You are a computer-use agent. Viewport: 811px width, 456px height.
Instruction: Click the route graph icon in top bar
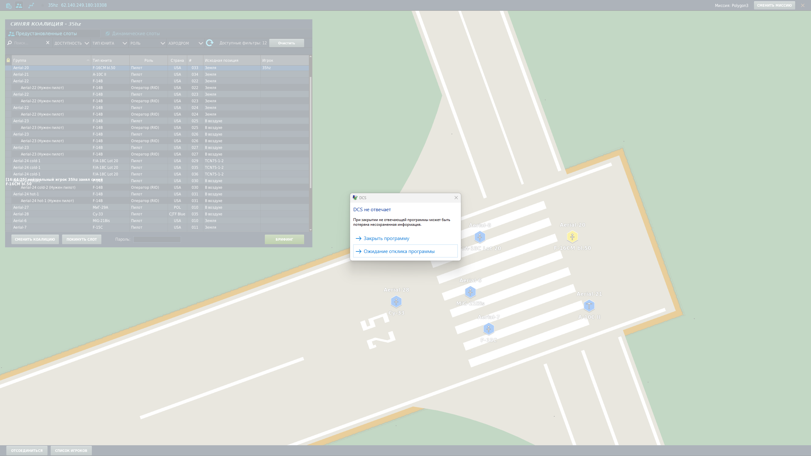(31, 5)
